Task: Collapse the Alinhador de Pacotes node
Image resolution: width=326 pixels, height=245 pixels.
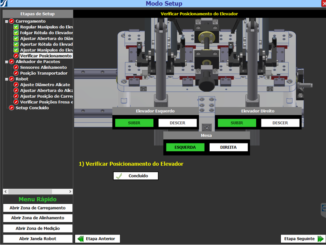Action: pyautogui.click(x=7, y=62)
